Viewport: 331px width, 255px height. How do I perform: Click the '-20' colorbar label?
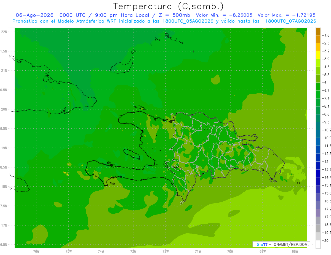[326, 240]
